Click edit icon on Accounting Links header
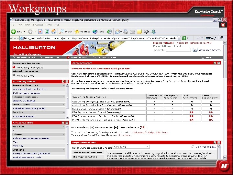The height and width of the screenshot is (175, 233). point(63,123)
